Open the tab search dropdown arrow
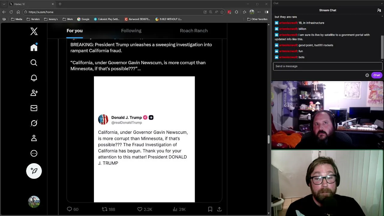This screenshot has height=216, width=384. point(4,4)
